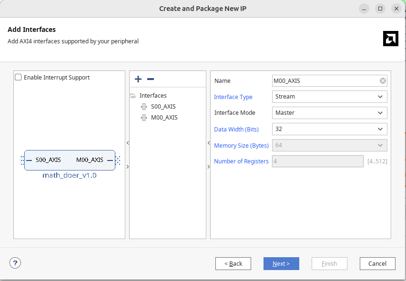
Task: Expand the Data Width (Bits) dropdown
Action: tap(329, 129)
